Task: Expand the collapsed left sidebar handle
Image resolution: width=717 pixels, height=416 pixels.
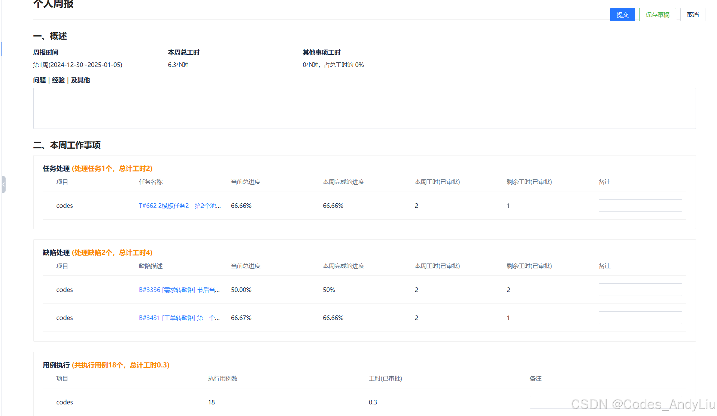Action: [x=3, y=184]
